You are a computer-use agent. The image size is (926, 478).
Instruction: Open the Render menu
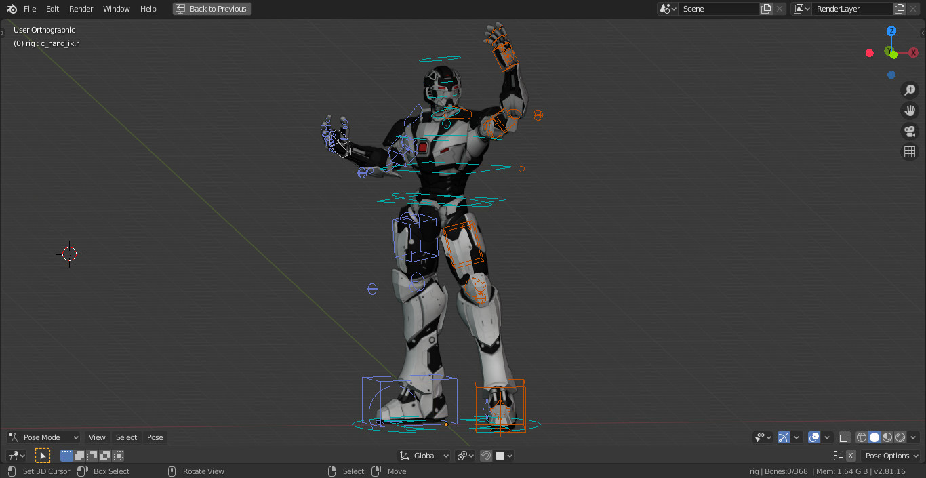[81, 8]
